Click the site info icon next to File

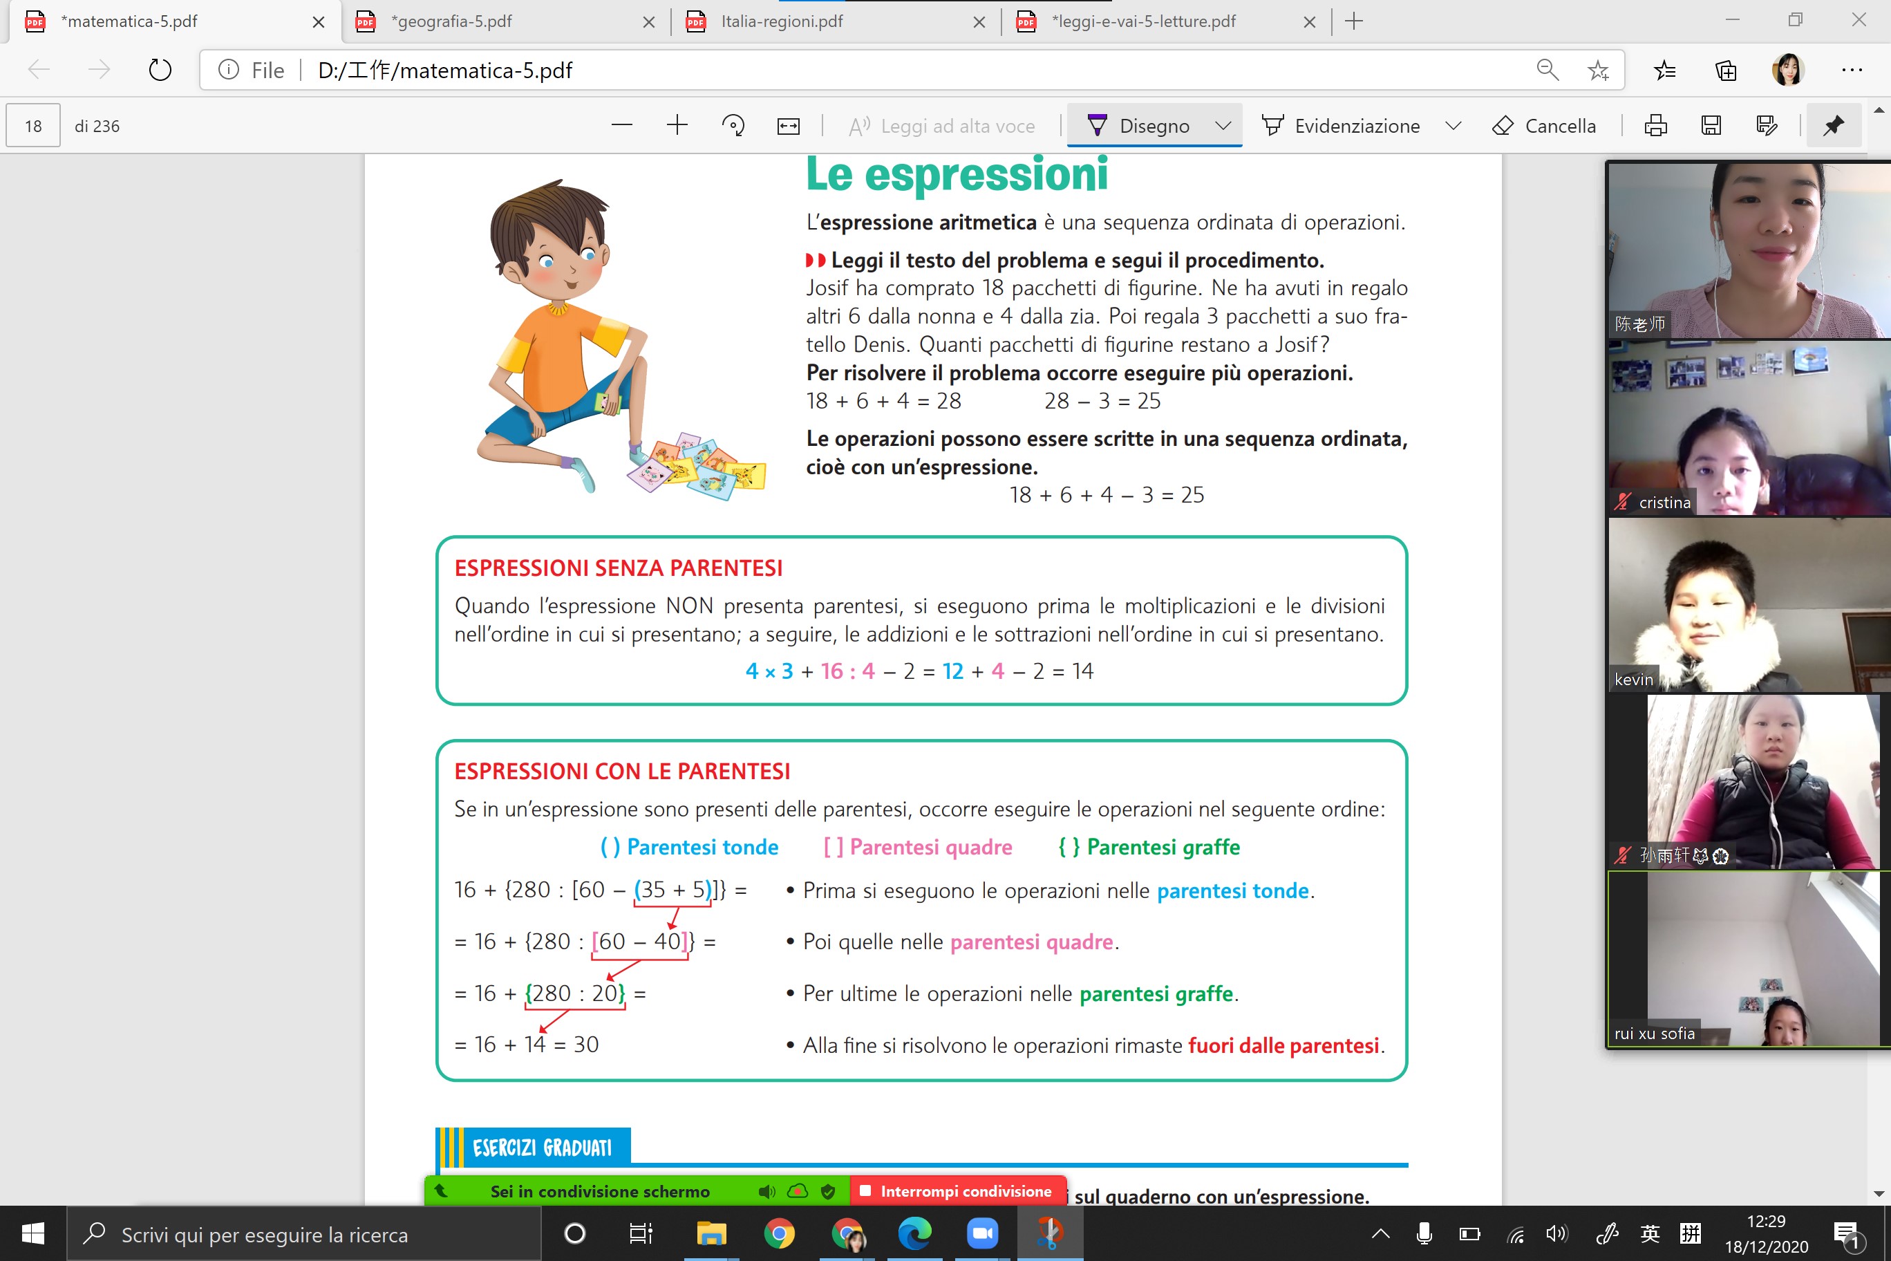[x=229, y=70]
